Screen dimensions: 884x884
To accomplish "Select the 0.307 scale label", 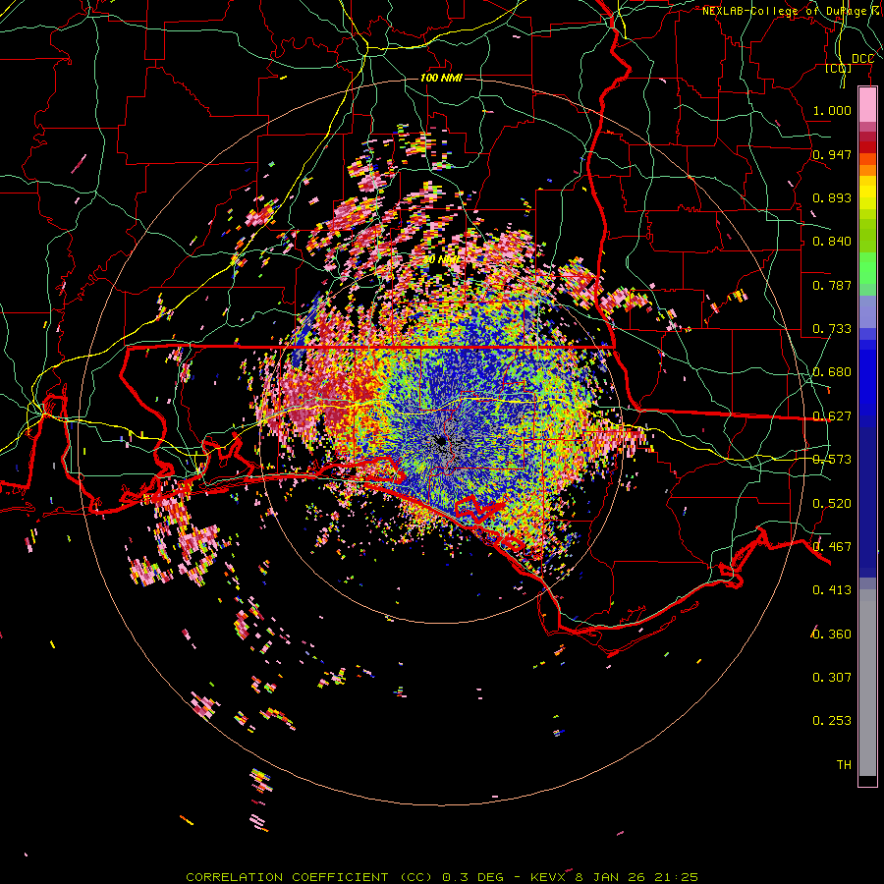I will [x=832, y=678].
